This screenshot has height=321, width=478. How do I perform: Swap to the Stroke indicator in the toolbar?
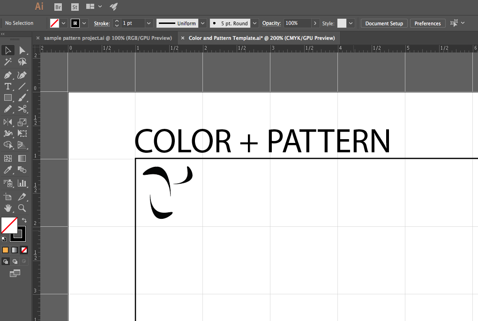tap(18, 235)
